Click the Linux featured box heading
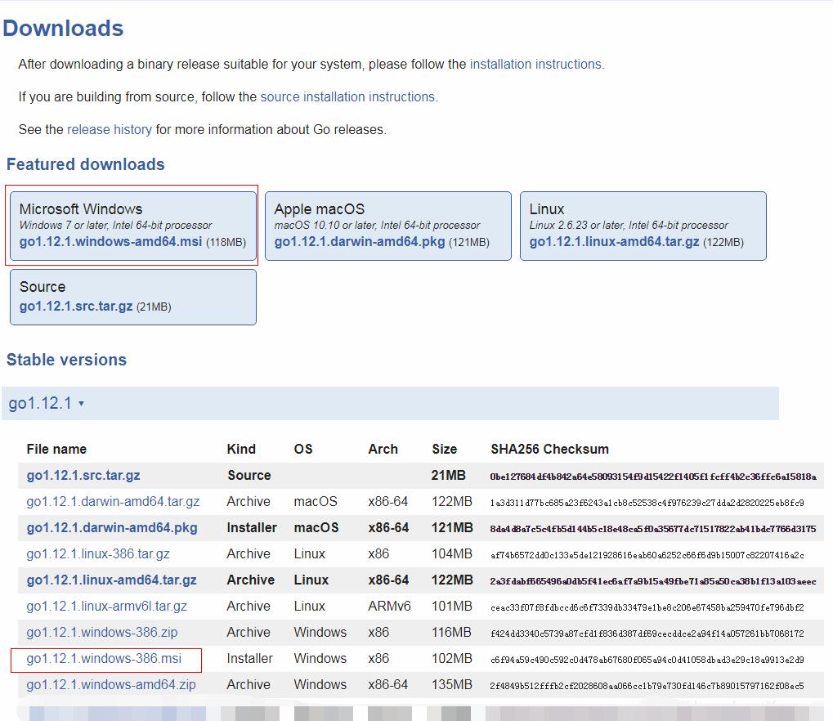Viewport: 833px width, 721px height. pyautogui.click(x=547, y=209)
